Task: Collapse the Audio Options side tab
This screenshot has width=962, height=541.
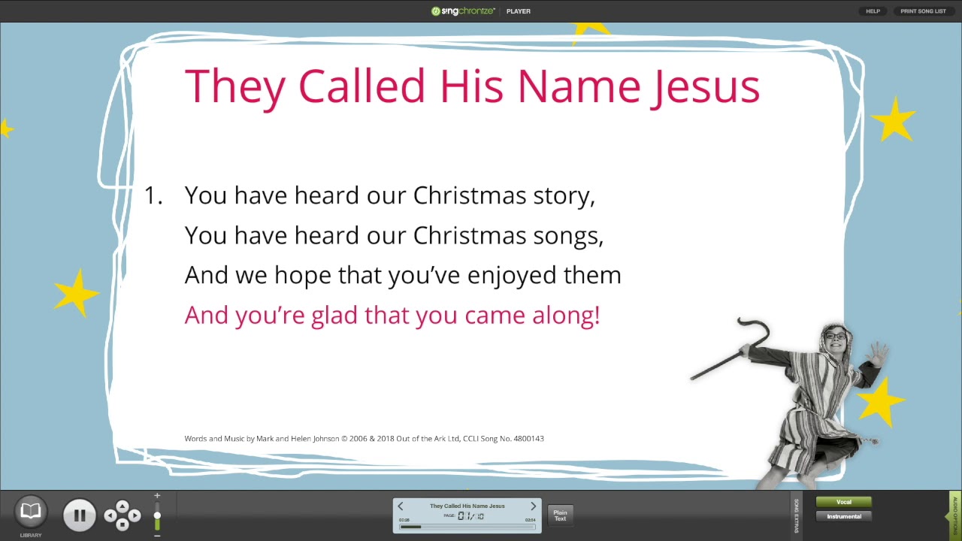Action: pyautogui.click(x=954, y=515)
